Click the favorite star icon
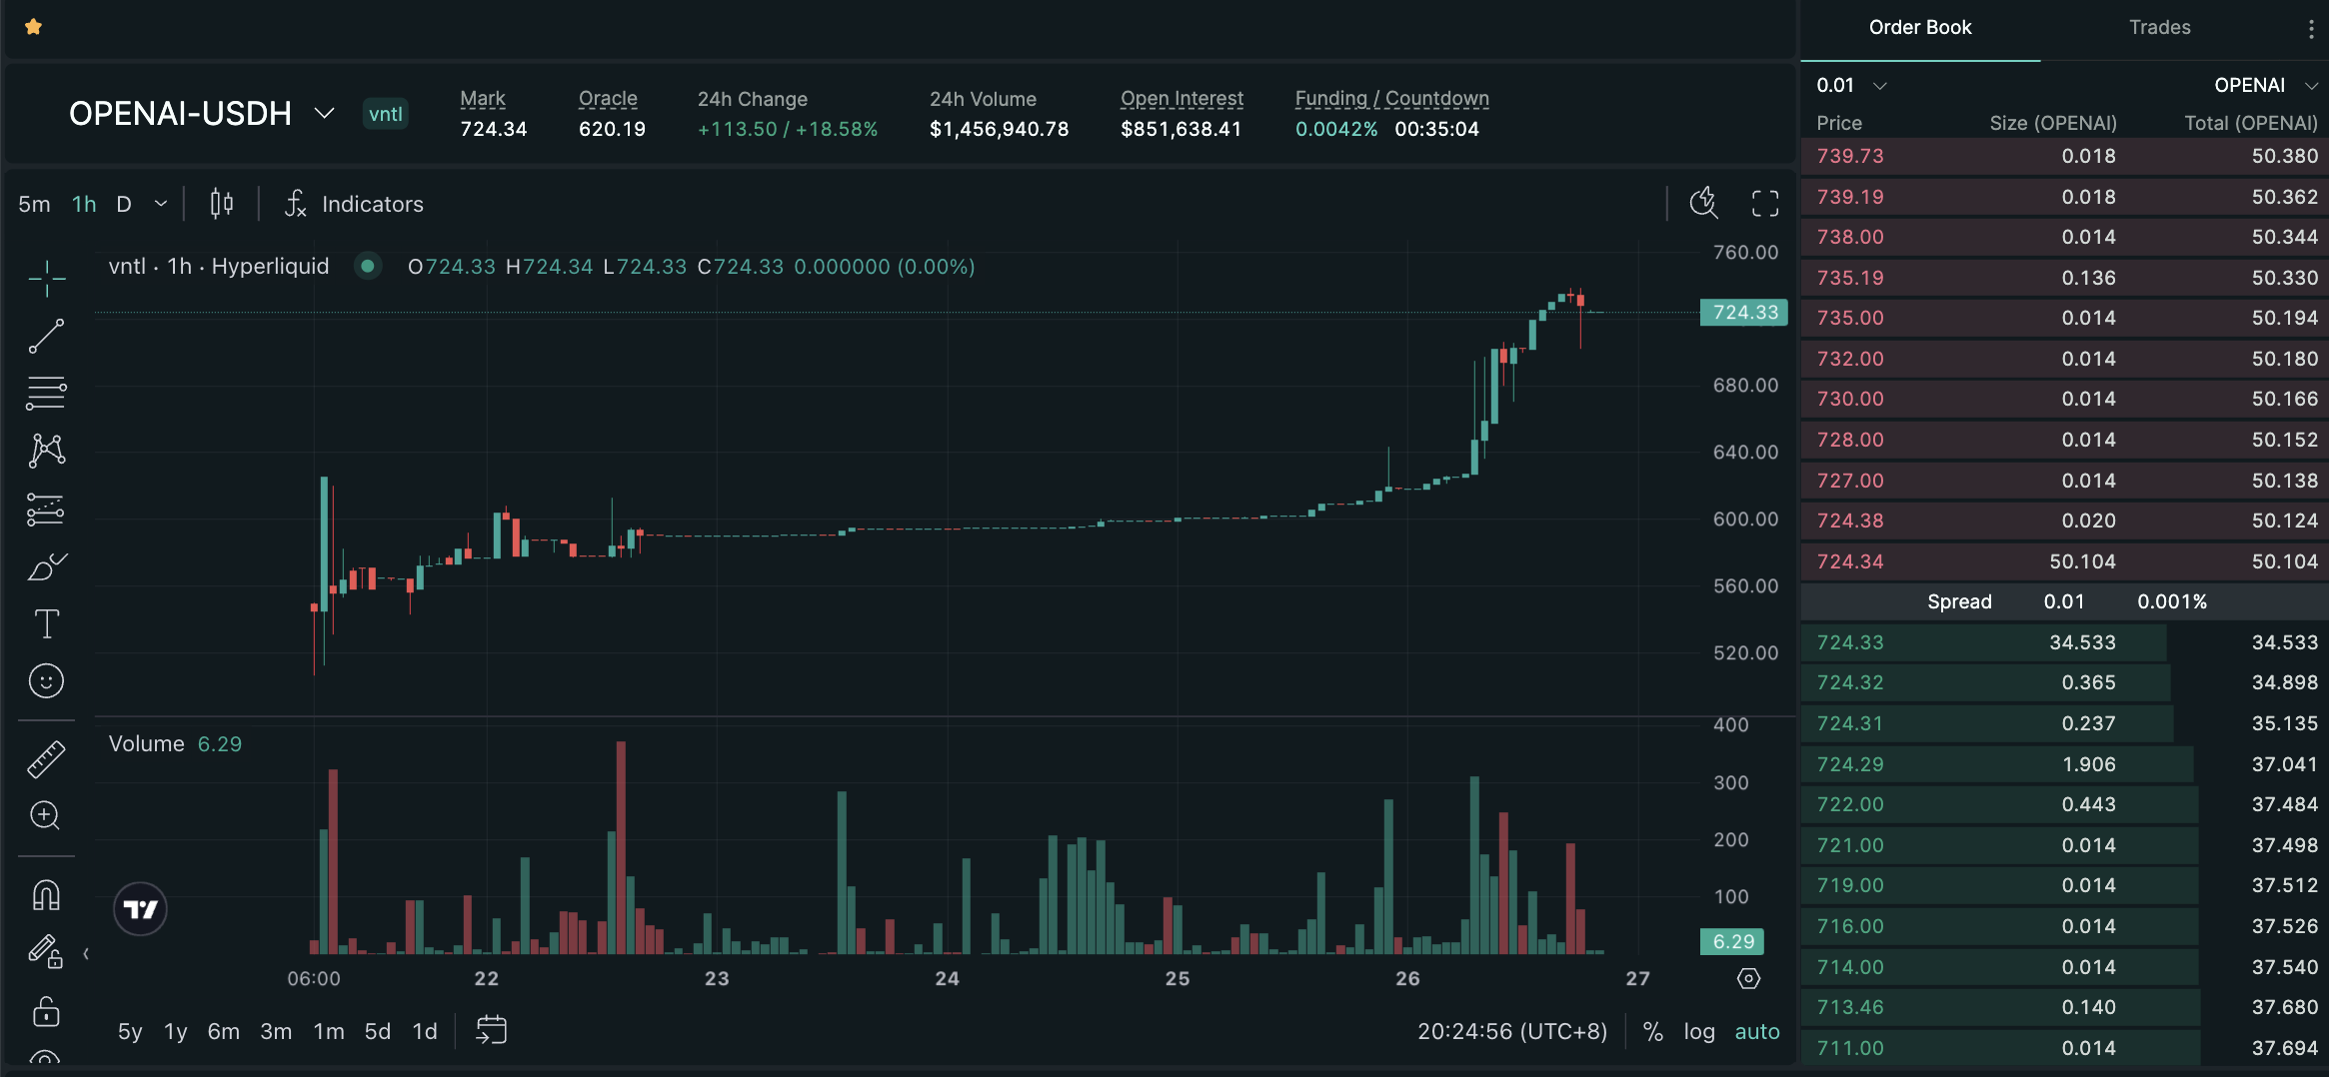 click(33, 27)
